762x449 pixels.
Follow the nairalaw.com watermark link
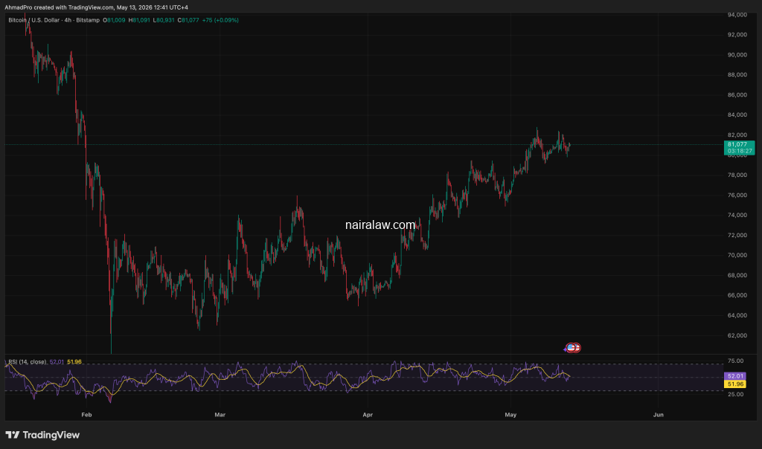click(x=380, y=224)
